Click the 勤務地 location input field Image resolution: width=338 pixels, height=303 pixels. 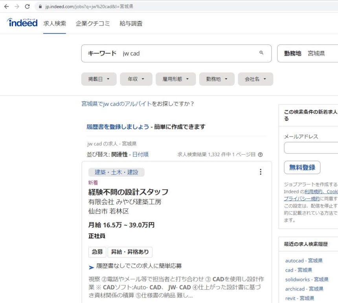coord(308,53)
